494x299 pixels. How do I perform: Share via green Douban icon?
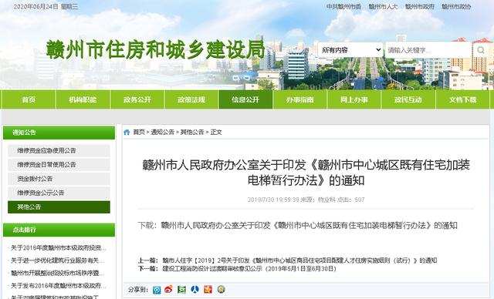click(x=181, y=290)
